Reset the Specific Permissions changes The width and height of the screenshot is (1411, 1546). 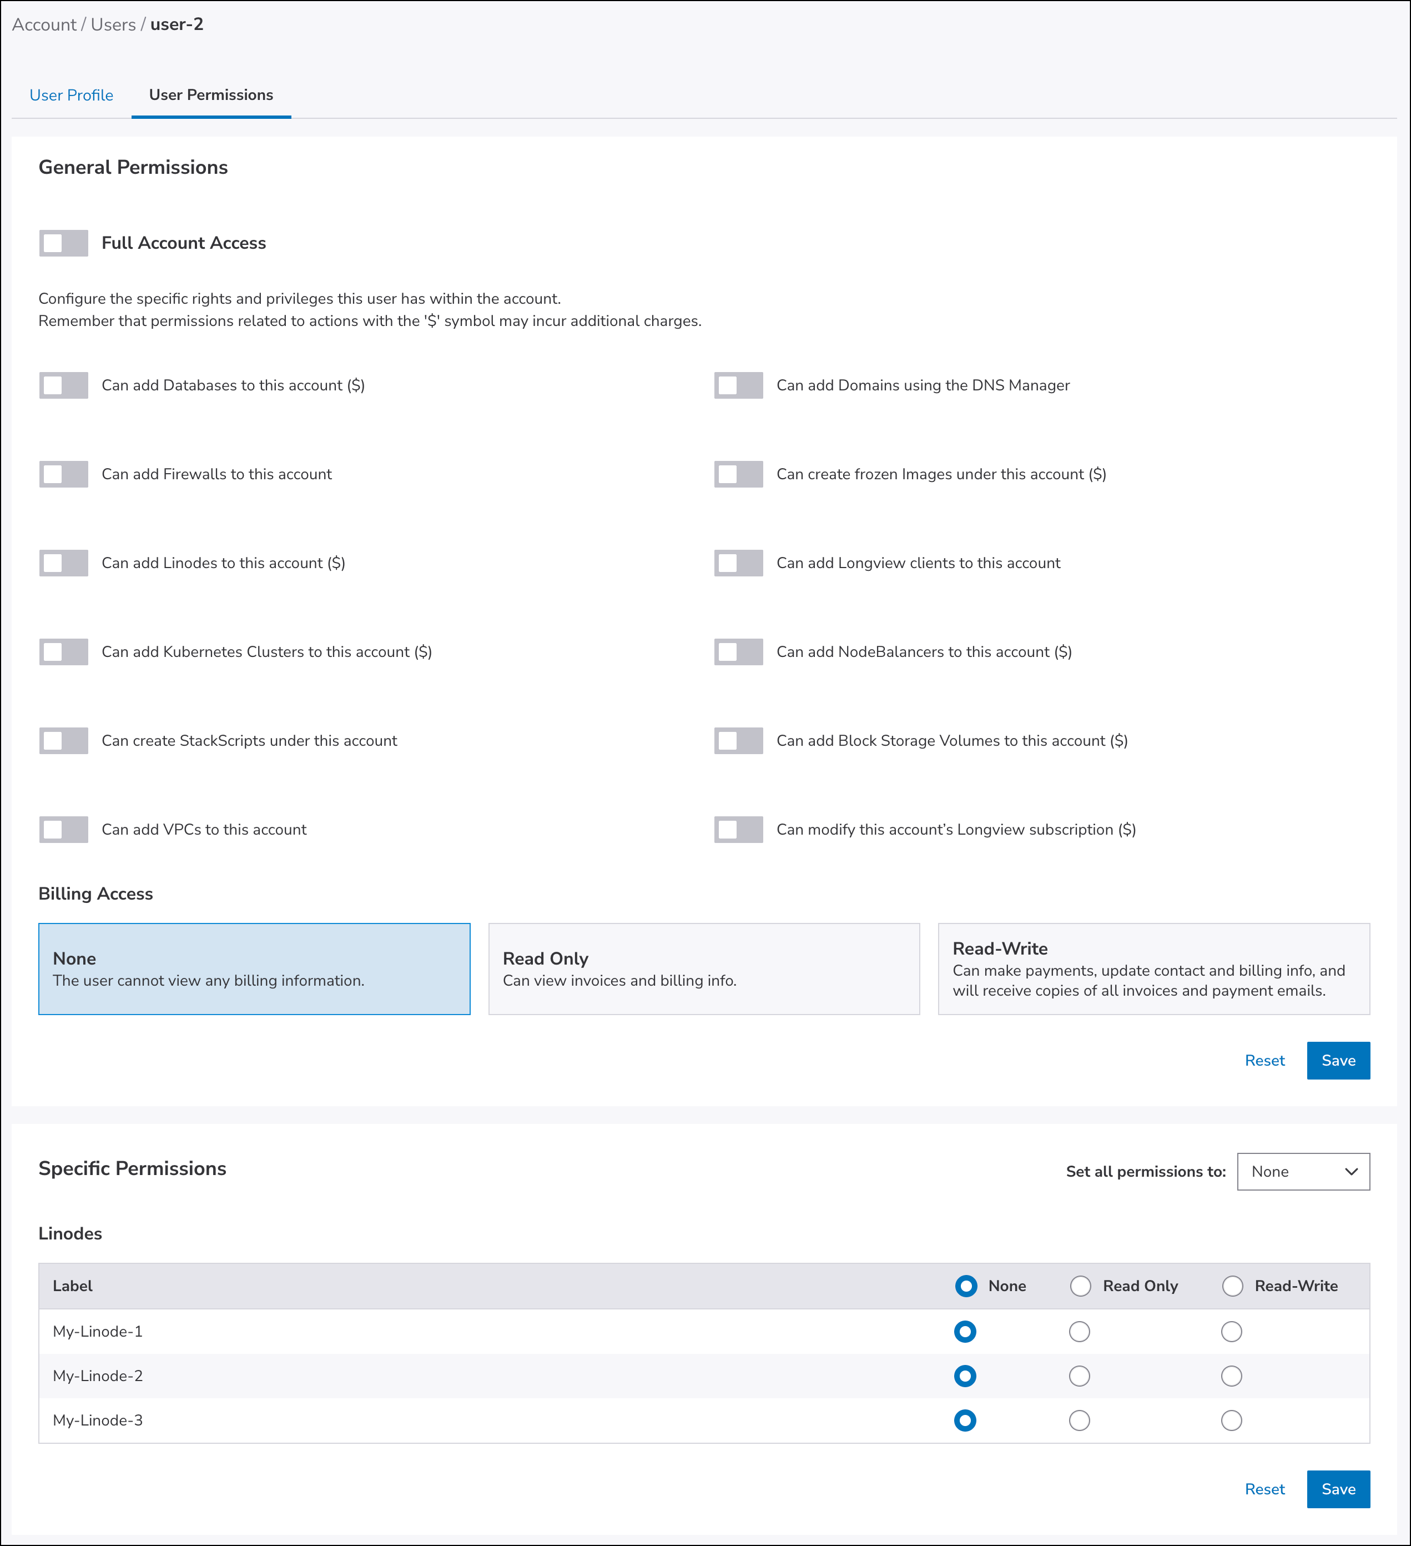tap(1264, 1488)
